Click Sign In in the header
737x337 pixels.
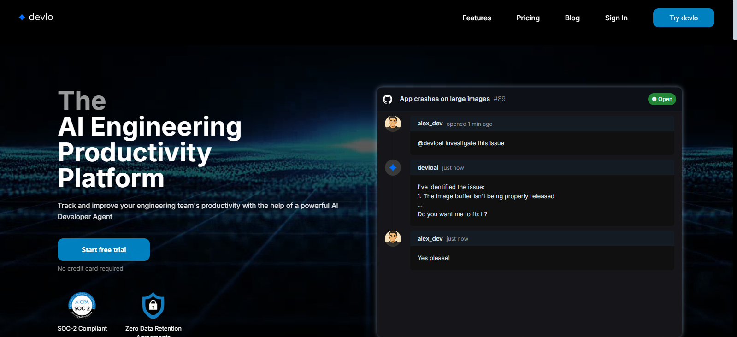point(616,18)
